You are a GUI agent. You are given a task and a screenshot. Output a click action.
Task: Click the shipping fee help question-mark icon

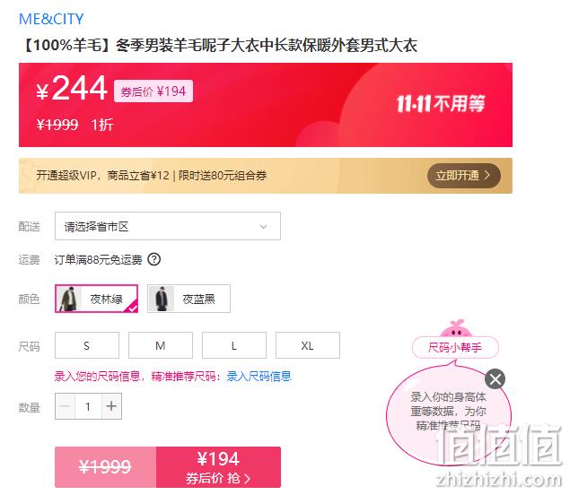point(153,259)
